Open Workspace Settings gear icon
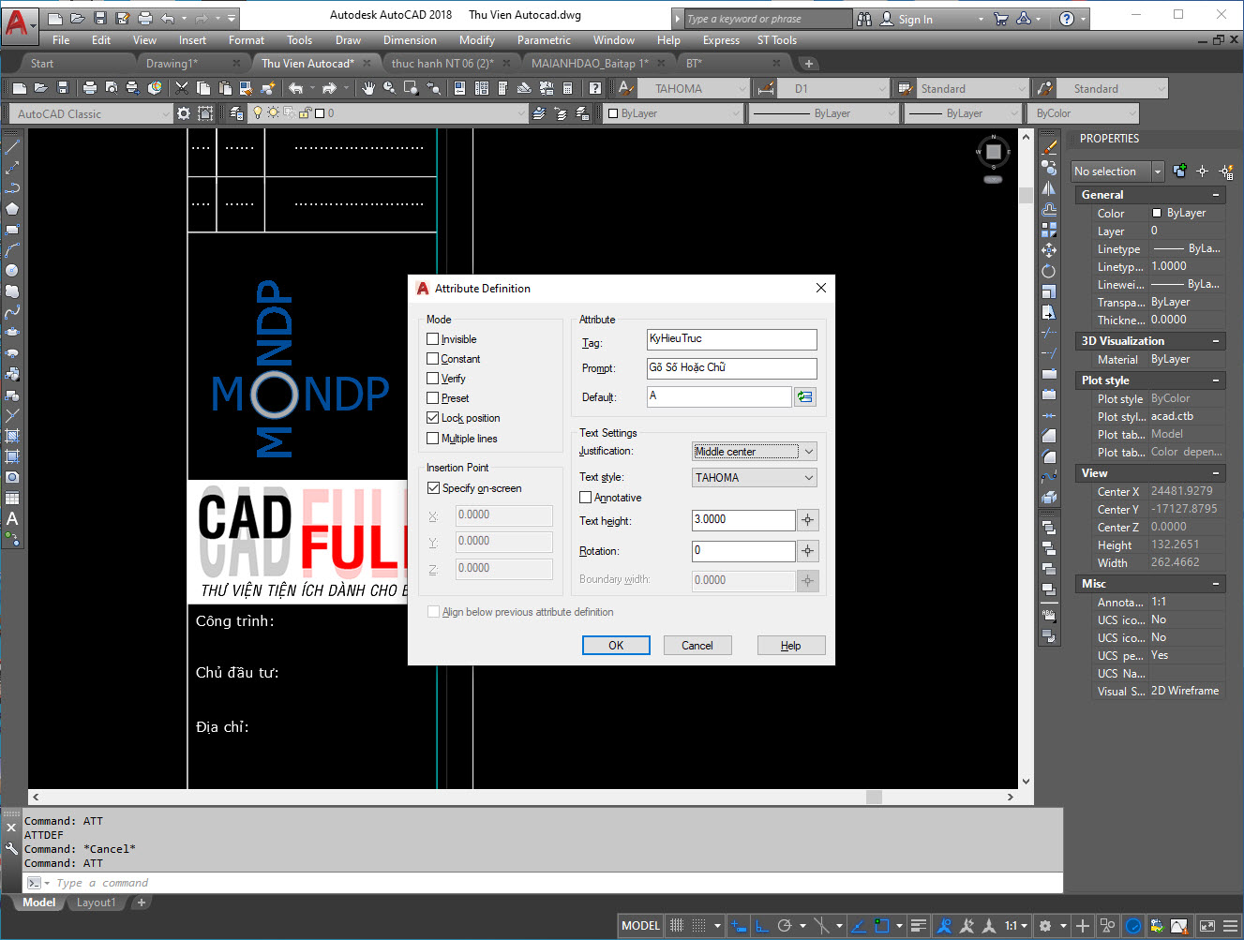The height and width of the screenshot is (940, 1244). click(184, 113)
